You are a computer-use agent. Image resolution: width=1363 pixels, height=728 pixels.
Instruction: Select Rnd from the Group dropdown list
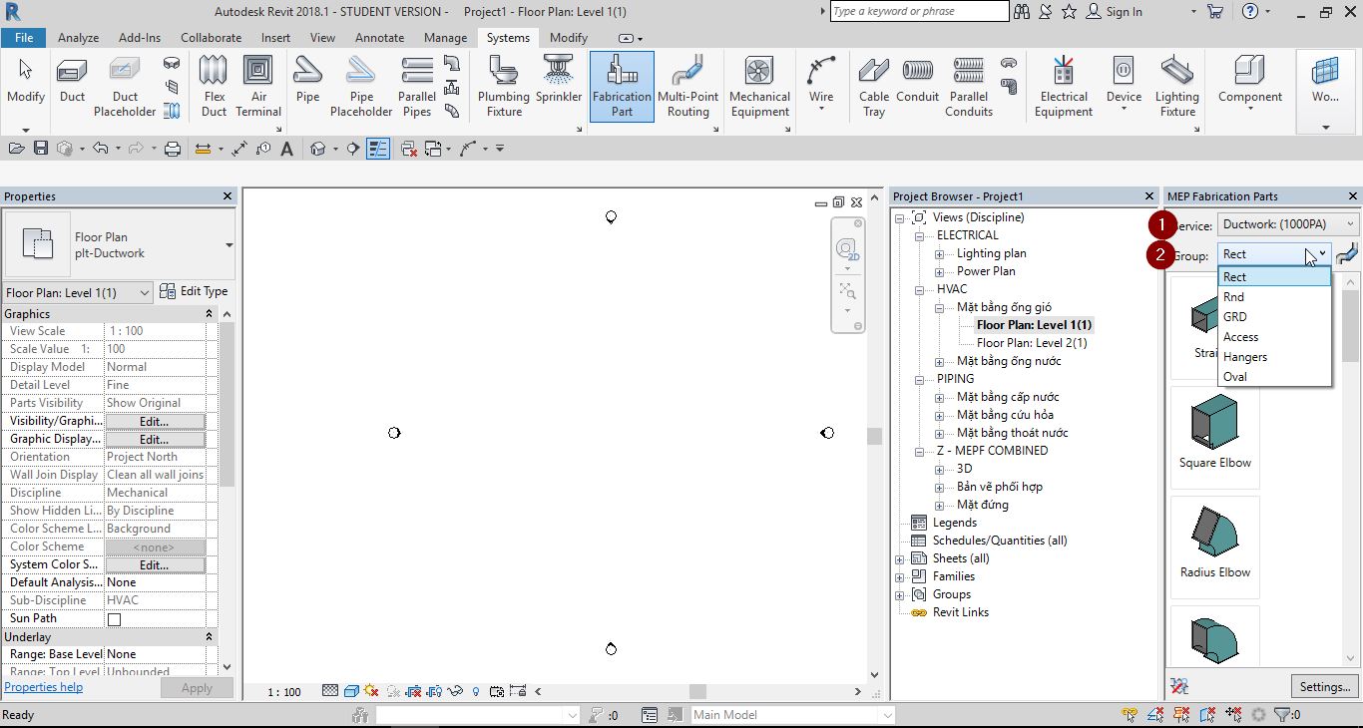[1235, 296]
